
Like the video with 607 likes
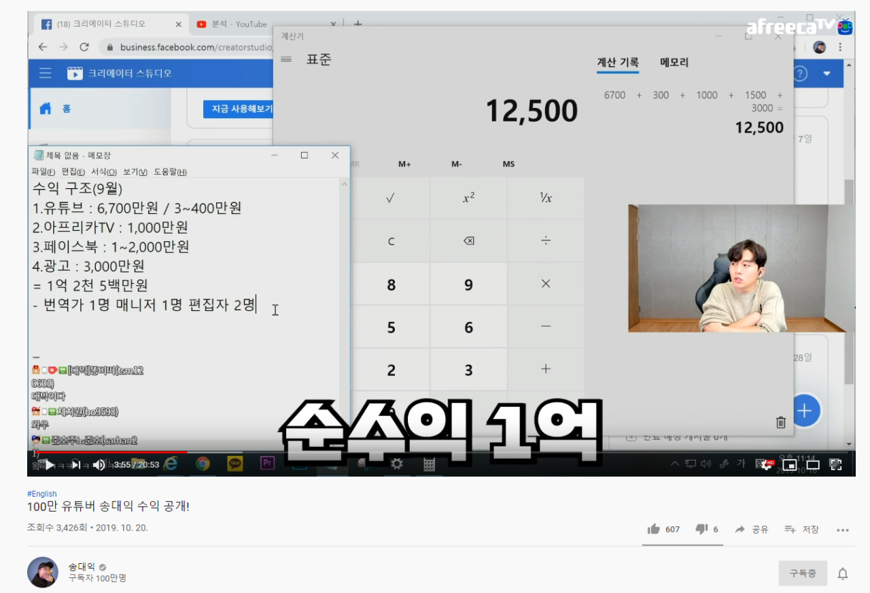point(663,529)
